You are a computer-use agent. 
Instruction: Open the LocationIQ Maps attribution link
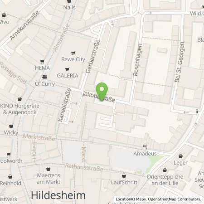[x=131, y=199]
